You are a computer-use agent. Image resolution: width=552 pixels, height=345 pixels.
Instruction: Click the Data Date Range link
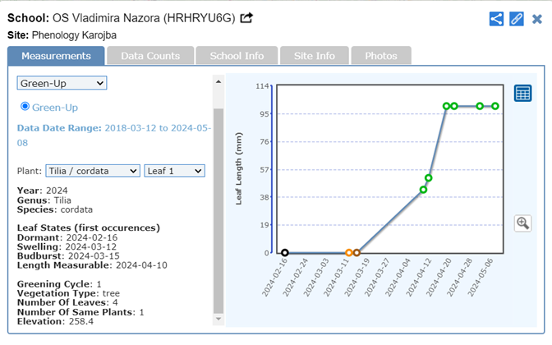(x=114, y=134)
